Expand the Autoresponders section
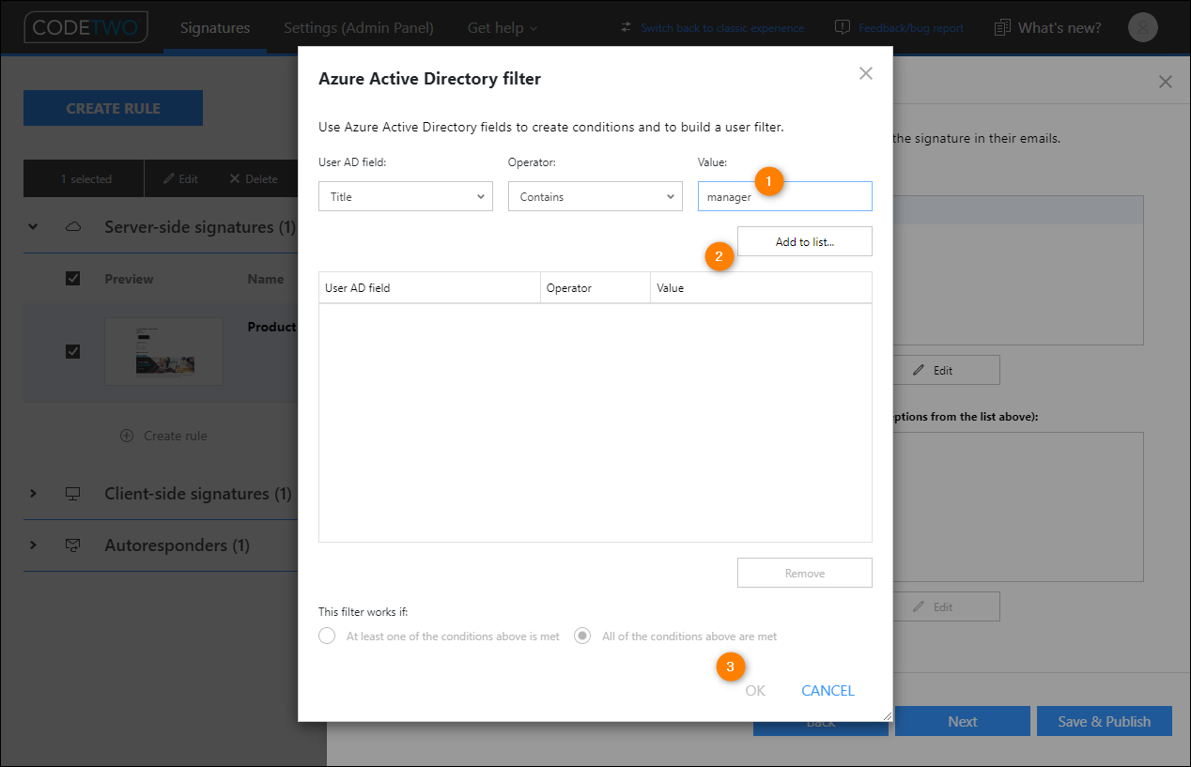 coord(34,545)
